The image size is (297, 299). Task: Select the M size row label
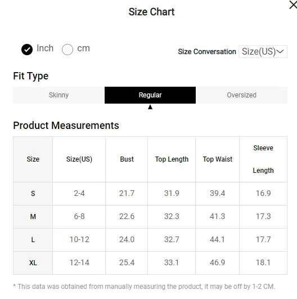point(33,217)
